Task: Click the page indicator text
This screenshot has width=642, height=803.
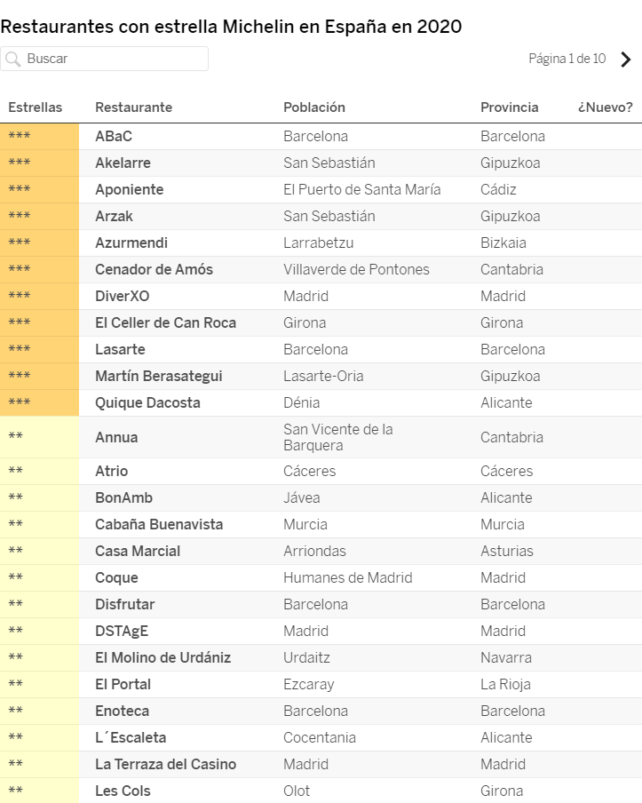Action: tap(567, 60)
